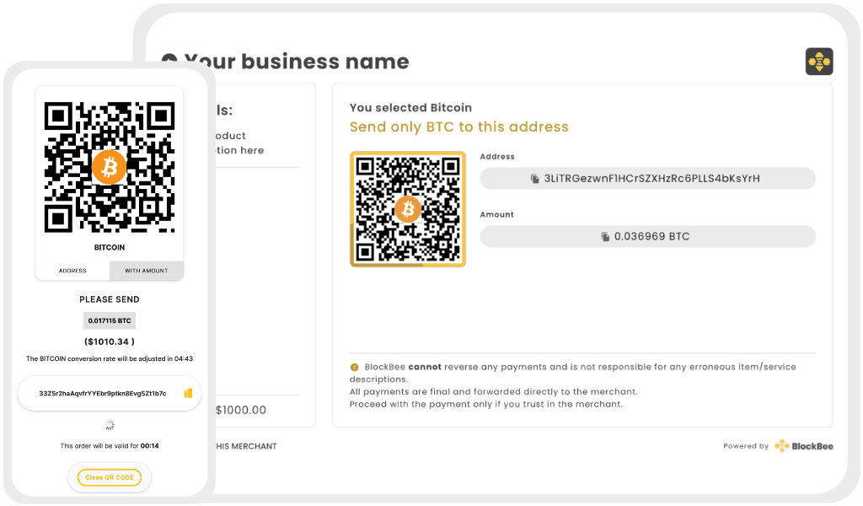Tap yellow copy icon next to 33Z5r address
This screenshot has width=863, height=506.
click(188, 393)
